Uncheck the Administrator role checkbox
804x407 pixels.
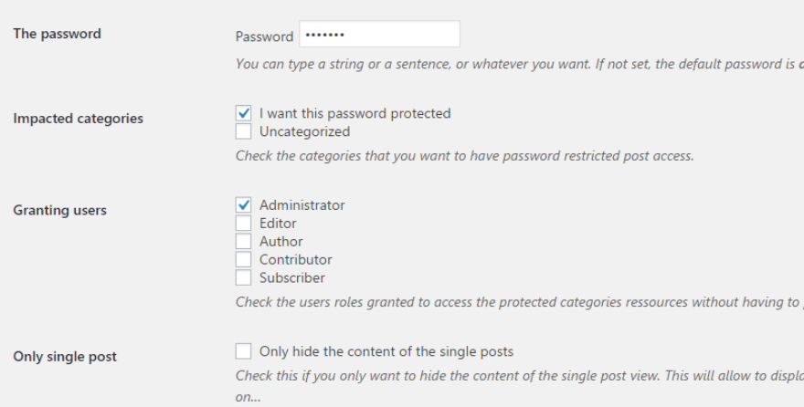[x=243, y=205]
